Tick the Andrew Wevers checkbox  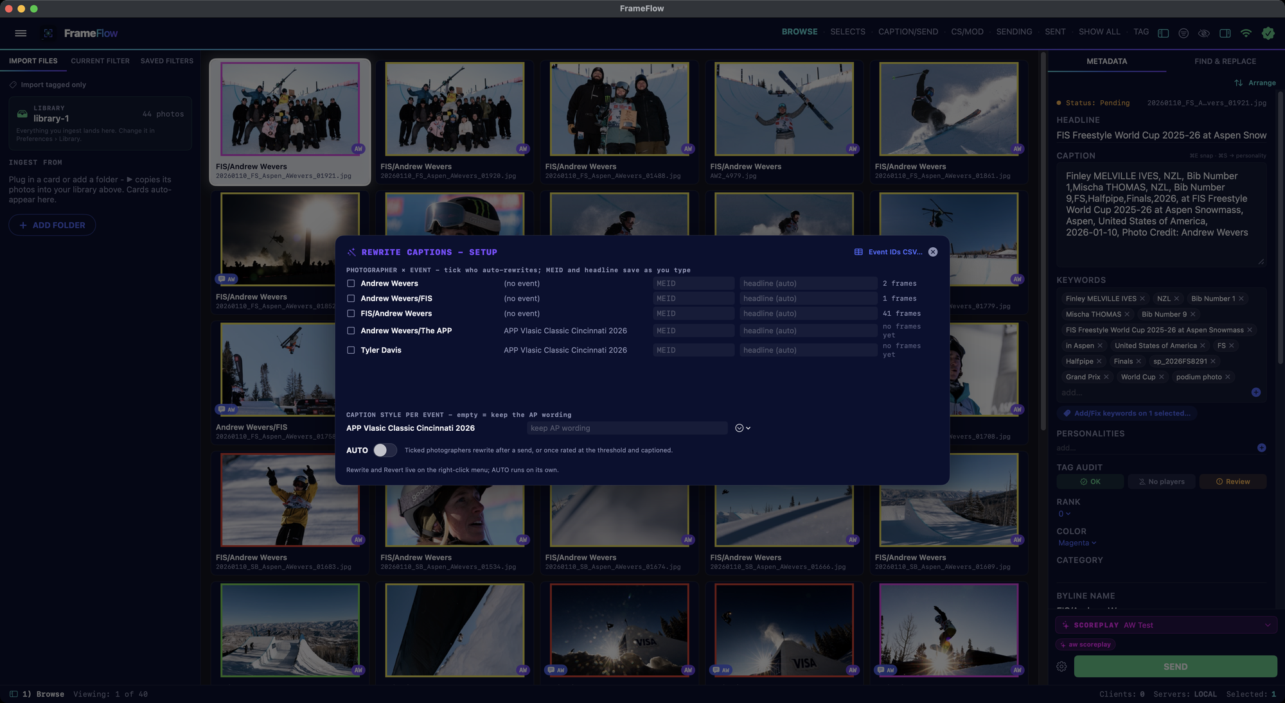pos(351,284)
